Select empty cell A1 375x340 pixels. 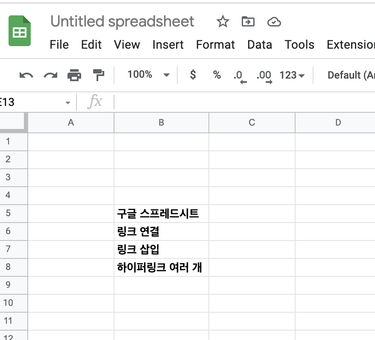coord(71,141)
